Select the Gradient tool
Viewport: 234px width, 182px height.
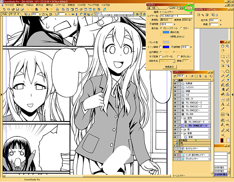pyautogui.click(x=223, y=89)
